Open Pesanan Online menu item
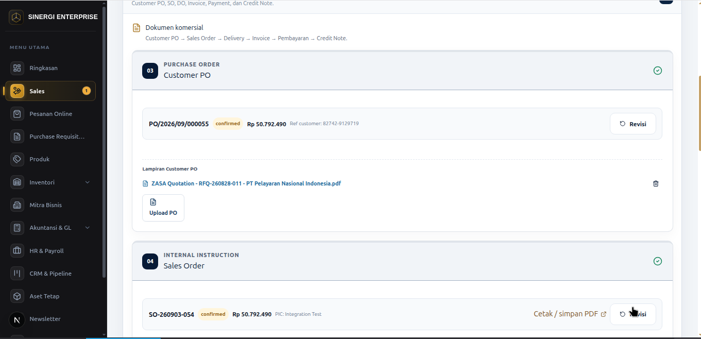 pyautogui.click(x=50, y=114)
